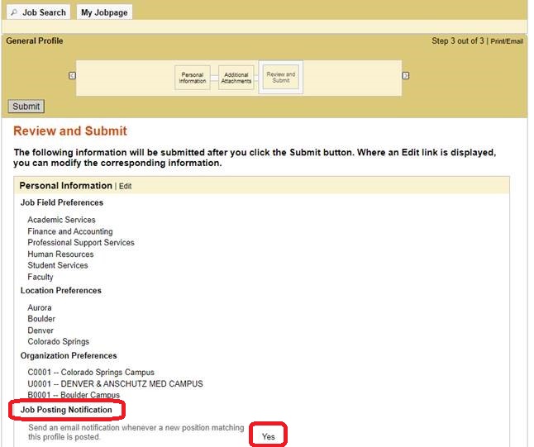Select the Colorado Springs location
Screen dimensions: 534x447
[x=58, y=341]
